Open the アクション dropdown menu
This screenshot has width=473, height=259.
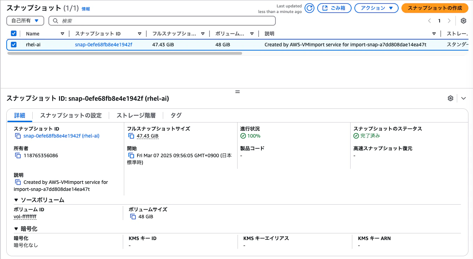click(x=377, y=8)
